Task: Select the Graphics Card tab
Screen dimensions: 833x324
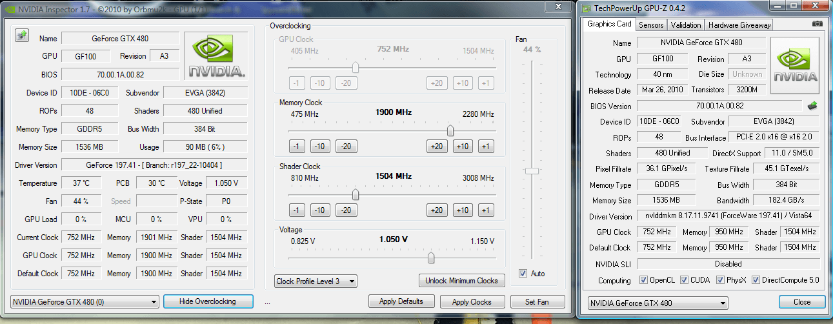Action: (x=609, y=24)
